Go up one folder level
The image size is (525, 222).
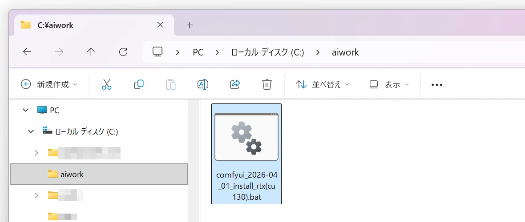[x=91, y=52]
